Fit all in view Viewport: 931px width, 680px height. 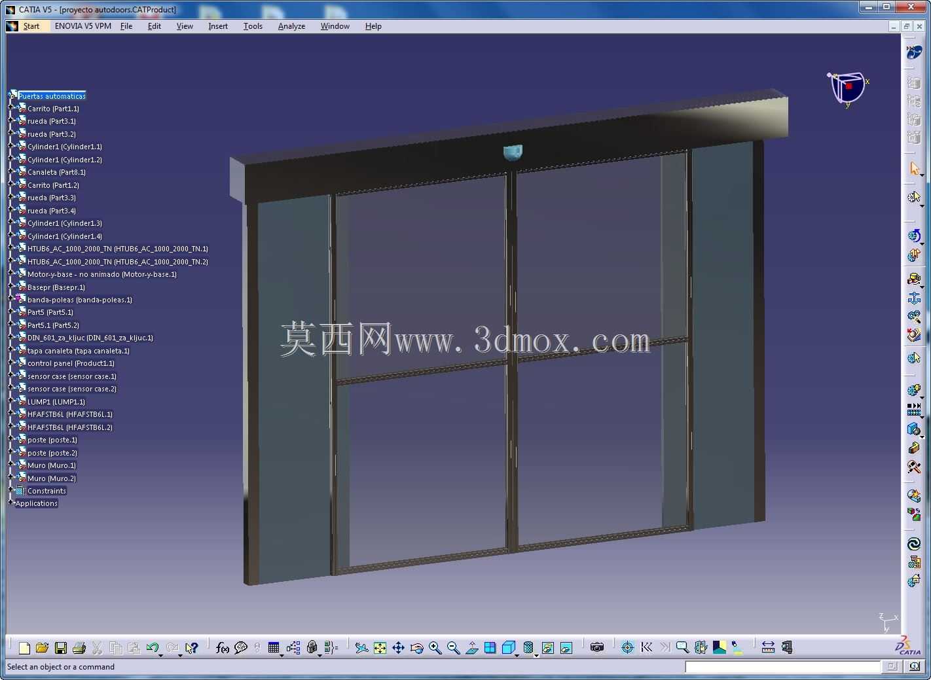pyautogui.click(x=380, y=648)
